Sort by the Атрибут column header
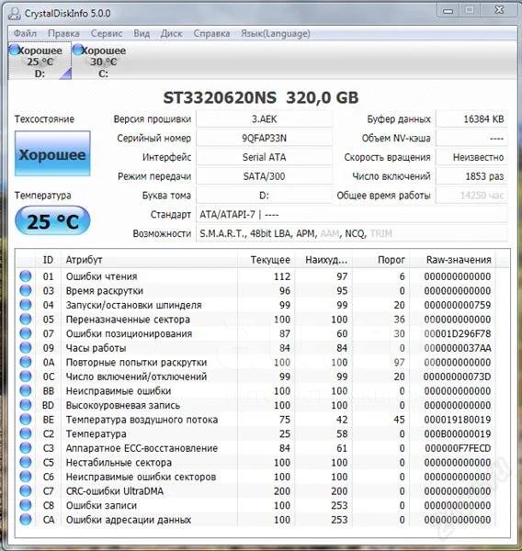 pyautogui.click(x=150, y=260)
